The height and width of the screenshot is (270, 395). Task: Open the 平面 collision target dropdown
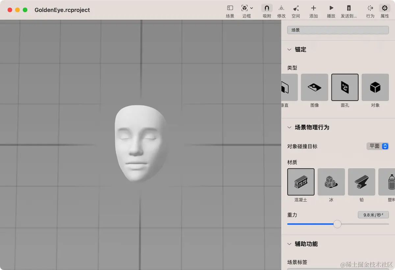pos(378,146)
